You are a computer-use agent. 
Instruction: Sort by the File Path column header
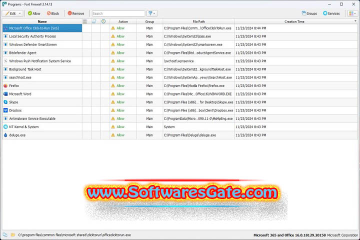click(x=198, y=21)
